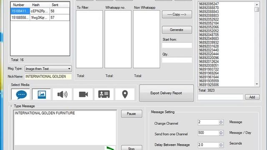
Task: Click the Generate button
Action: 177,30
